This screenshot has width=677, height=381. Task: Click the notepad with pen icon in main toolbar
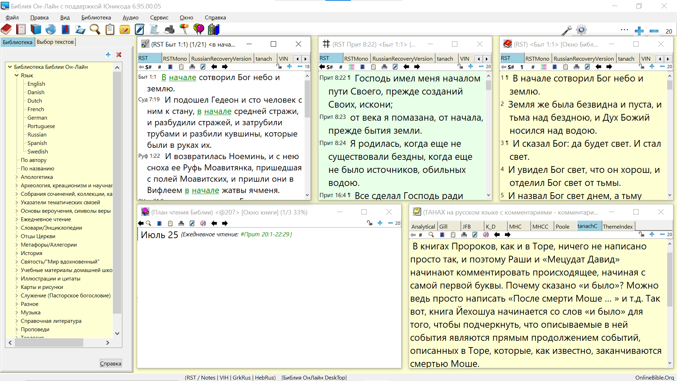click(140, 30)
